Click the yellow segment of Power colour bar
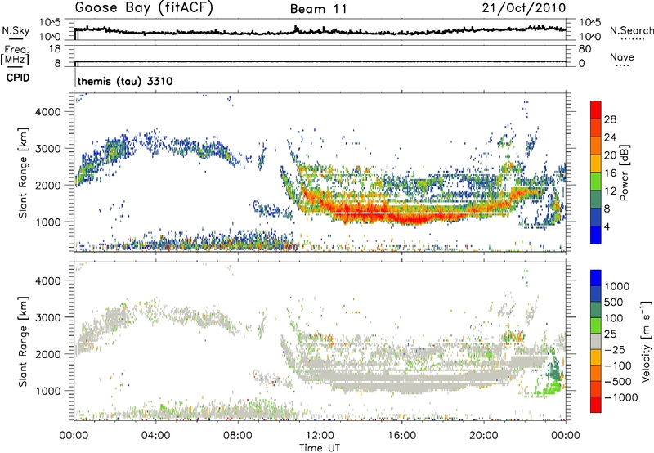654x453 pixels. click(x=596, y=163)
